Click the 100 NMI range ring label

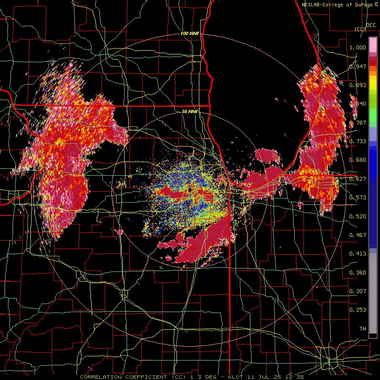190,33
